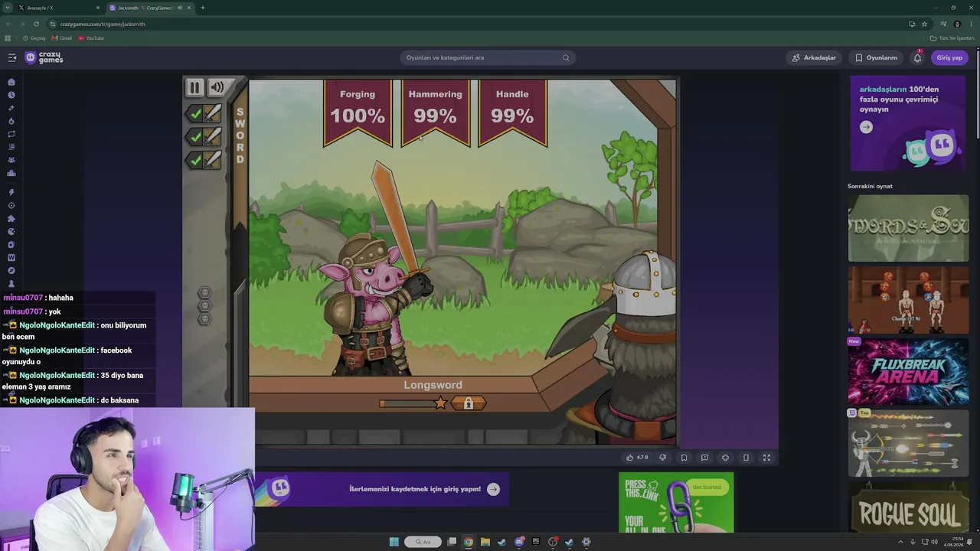Click the Hammering 99% score banner
The image size is (980, 551).
(x=435, y=112)
